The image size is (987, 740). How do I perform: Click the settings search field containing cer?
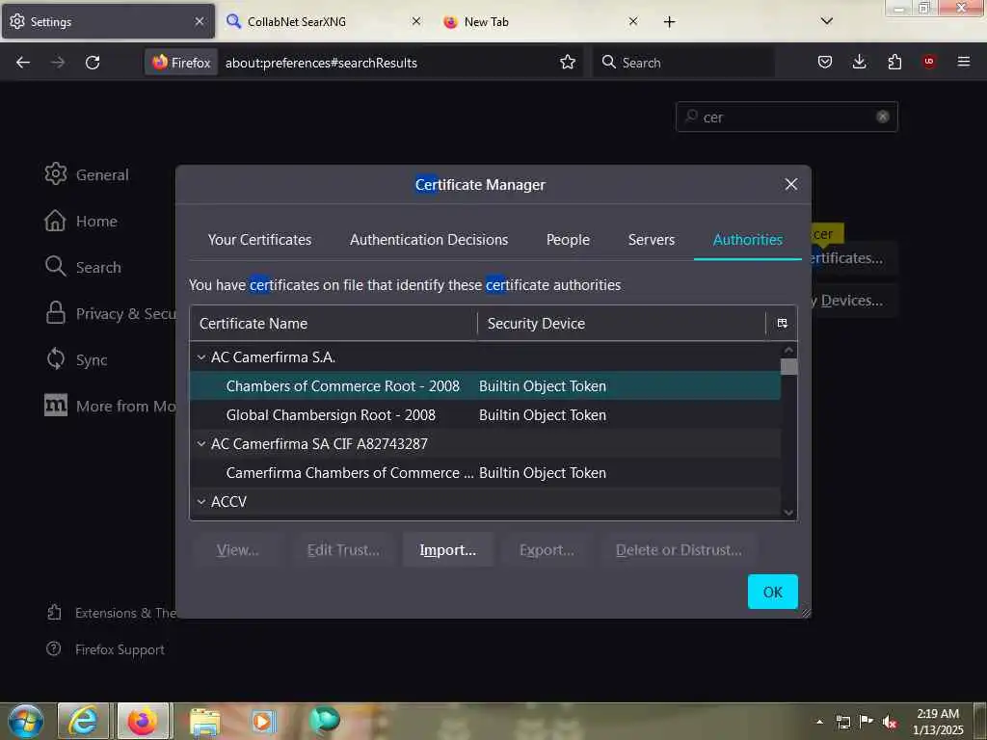click(x=787, y=117)
